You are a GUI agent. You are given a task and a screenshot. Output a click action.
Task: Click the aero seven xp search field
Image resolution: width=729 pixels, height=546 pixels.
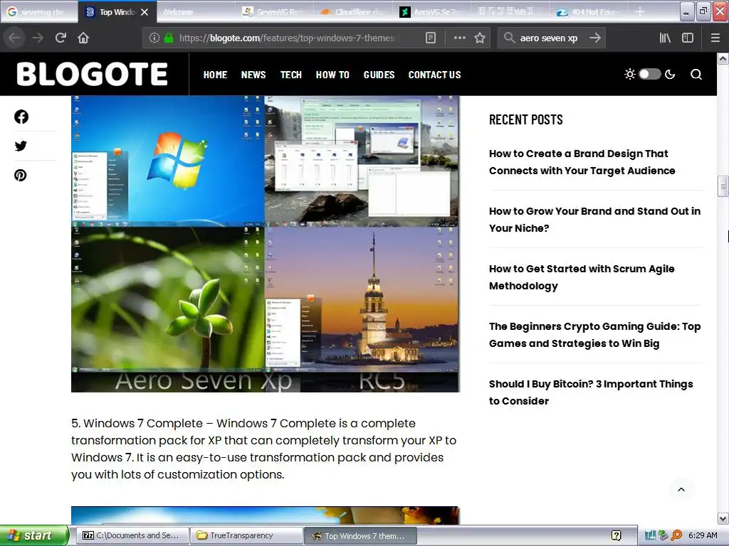coord(550,38)
